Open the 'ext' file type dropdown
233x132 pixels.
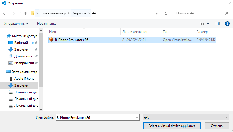(186, 117)
